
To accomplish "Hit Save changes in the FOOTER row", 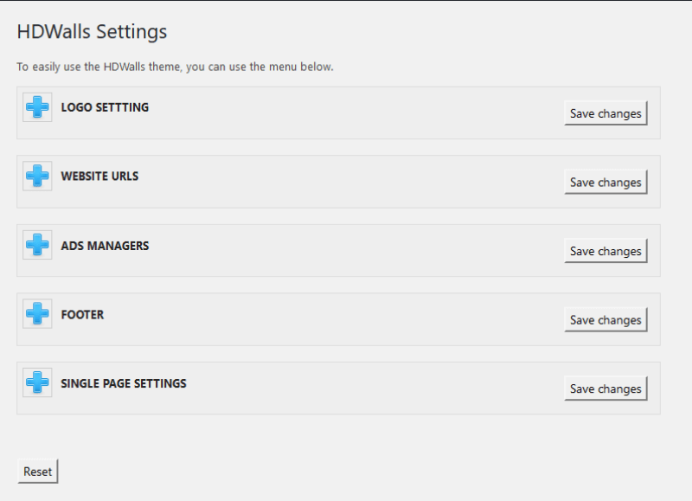I will tap(605, 320).
